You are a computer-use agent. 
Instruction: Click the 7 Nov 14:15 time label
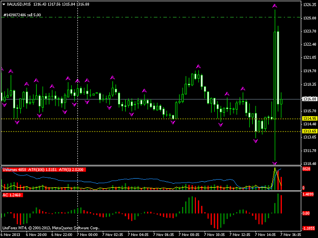tap(266, 234)
